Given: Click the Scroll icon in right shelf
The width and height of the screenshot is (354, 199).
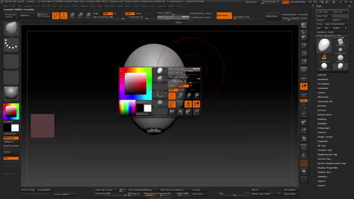Looking at the screenshot, I should point(304,38).
